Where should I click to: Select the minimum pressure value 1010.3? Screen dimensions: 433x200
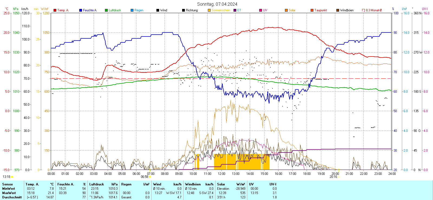click(113, 189)
